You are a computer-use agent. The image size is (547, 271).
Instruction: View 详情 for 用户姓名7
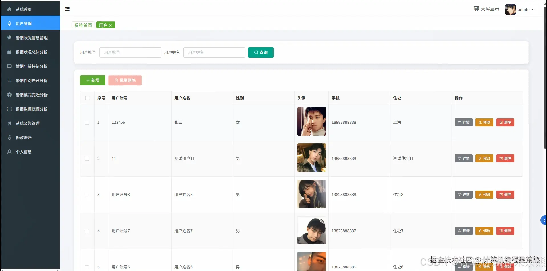pos(464,231)
